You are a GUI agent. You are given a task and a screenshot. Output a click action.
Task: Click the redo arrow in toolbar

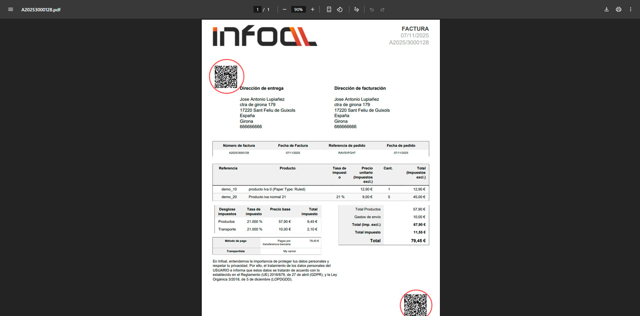coord(382,9)
